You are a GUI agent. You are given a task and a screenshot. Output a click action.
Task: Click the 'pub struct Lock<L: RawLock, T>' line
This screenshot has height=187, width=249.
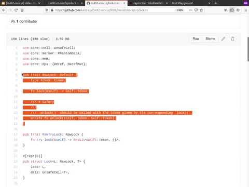(x=54, y=162)
